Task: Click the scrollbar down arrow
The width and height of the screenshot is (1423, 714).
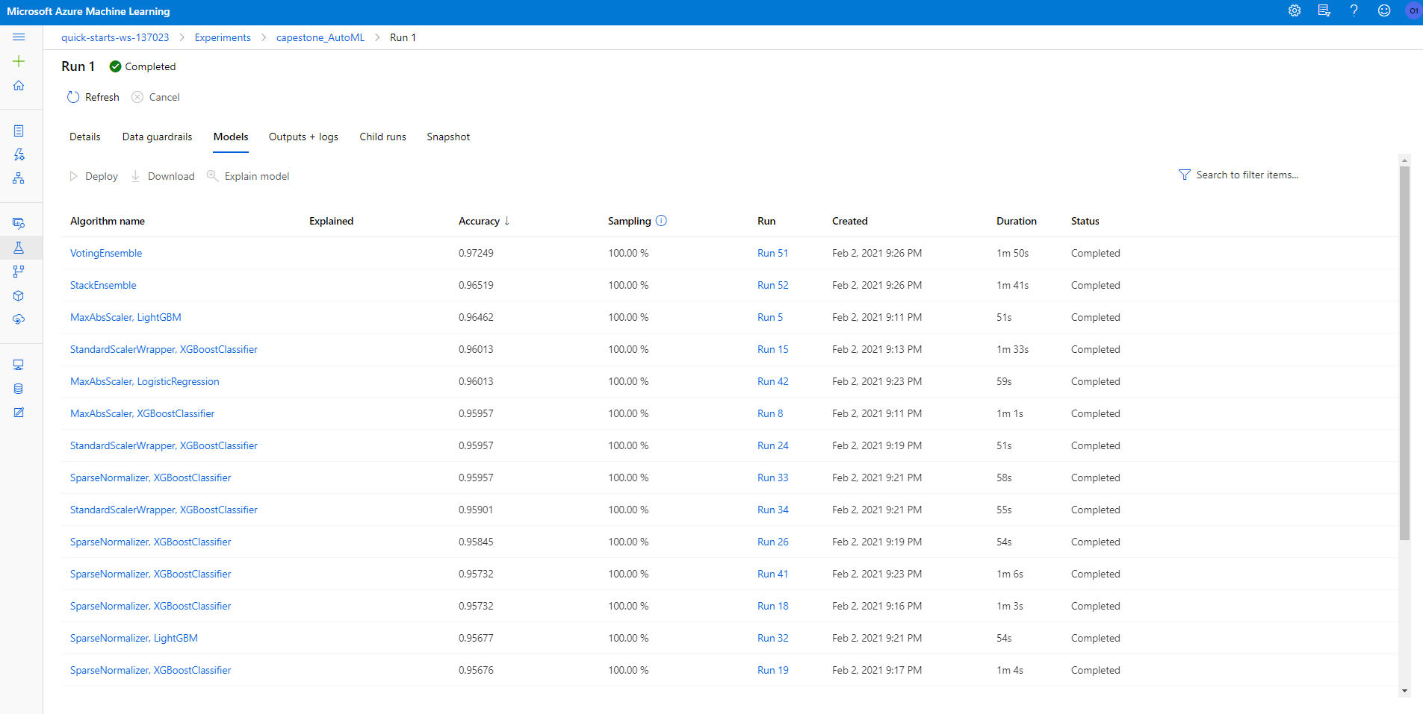Action: [x=1404, y=691]
